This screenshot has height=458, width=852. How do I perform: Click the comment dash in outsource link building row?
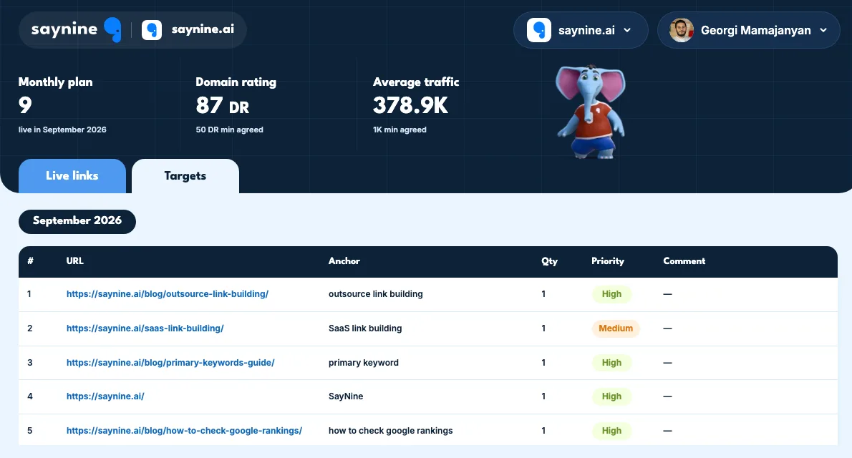668,294
